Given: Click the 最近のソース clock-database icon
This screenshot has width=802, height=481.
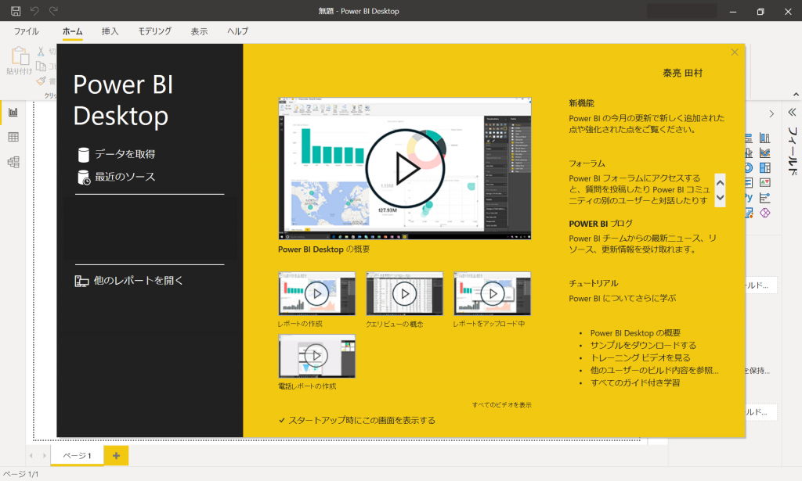Looking at the screenshot, I should click(84, 178).
